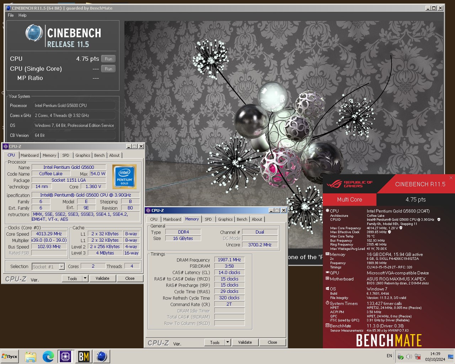Open Graphics tab in left CPU-Z window
Viewport: 455px width, 364px height.
[x=83, y=155]
